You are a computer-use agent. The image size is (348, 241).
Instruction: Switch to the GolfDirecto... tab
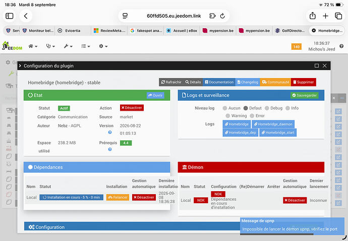coord(291,31)
